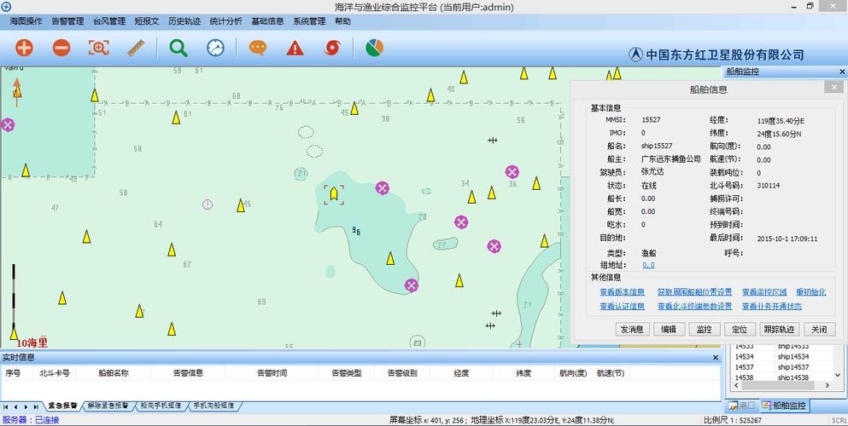Click the green magnifier search icon
The image size is (848, 426).
(178, 48)
